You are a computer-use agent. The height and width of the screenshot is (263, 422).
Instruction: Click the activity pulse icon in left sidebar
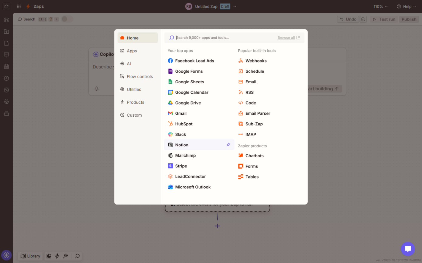coord(6,90)
